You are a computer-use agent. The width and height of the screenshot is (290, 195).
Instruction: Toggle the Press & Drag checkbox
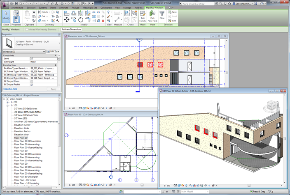click(251, 191)
